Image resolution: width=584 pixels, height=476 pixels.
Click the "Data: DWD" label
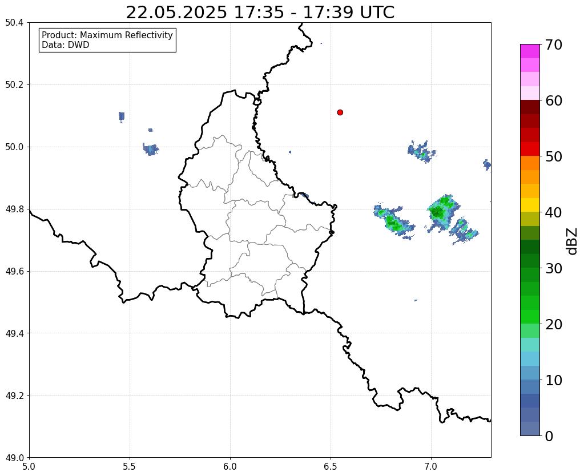(66, 45)
